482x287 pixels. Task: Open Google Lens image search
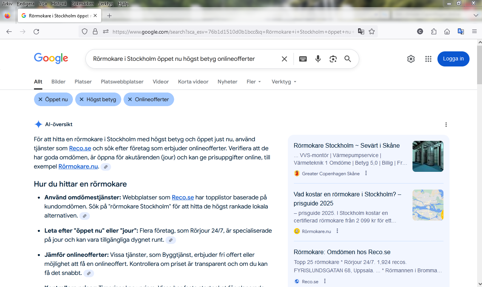point(333,59)
